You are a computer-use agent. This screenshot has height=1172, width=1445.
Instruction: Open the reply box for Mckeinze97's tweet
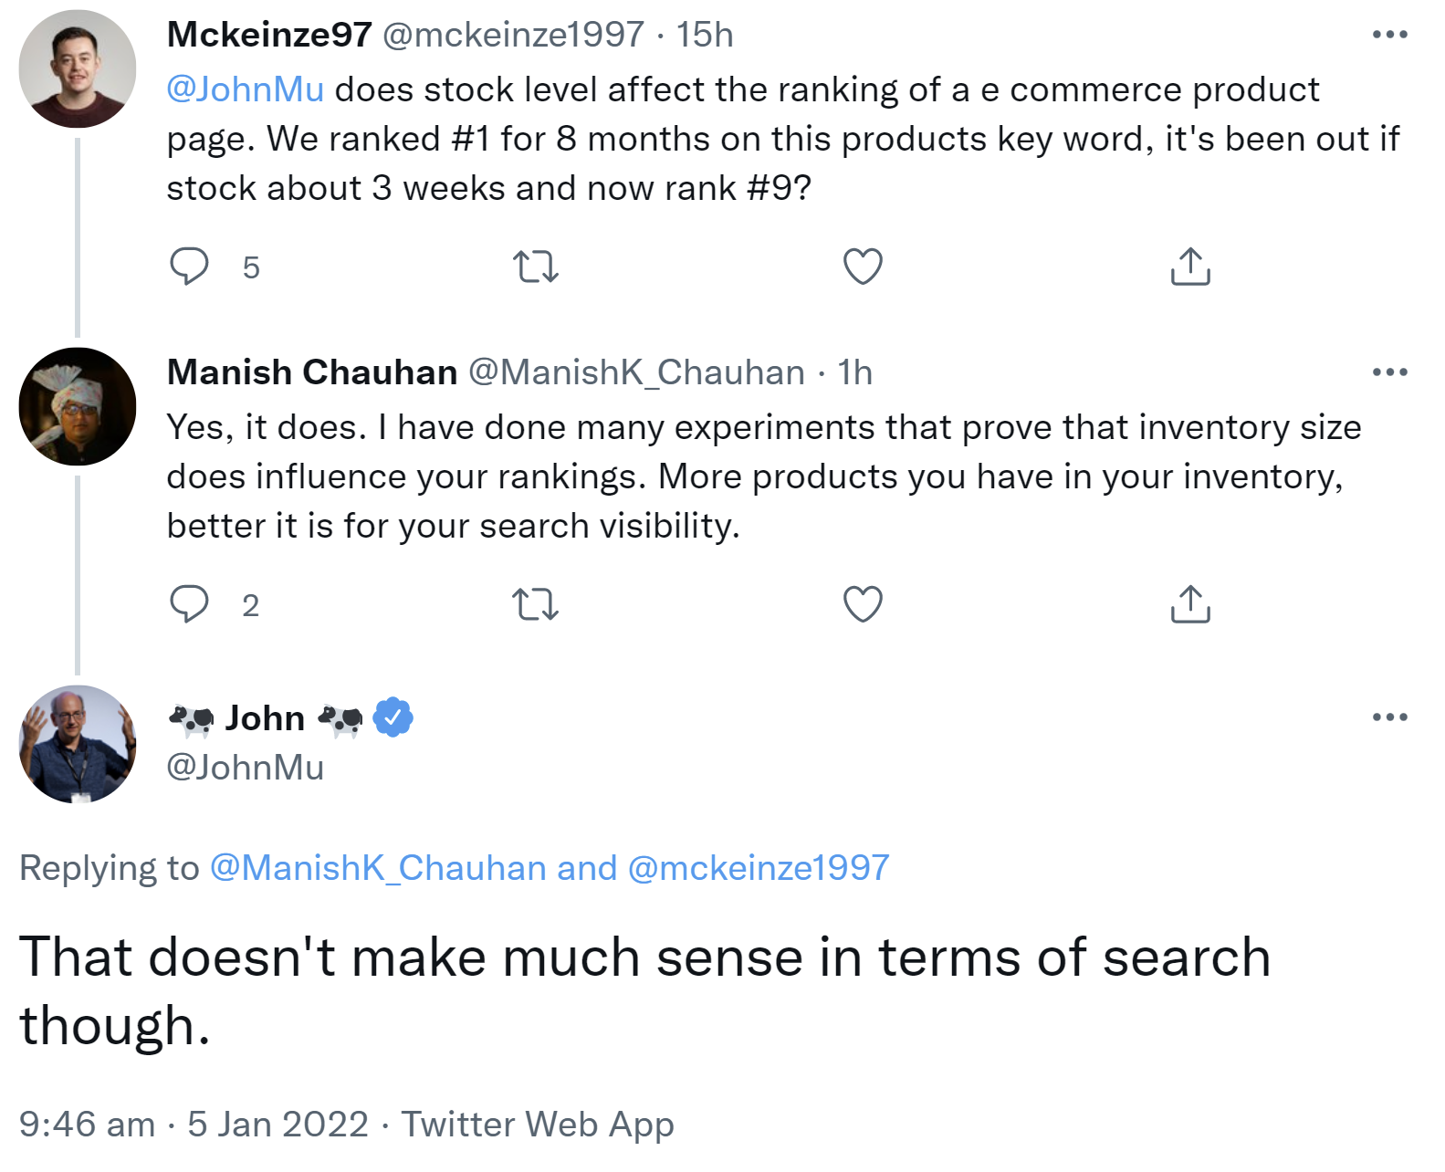[x=191, y=267]
